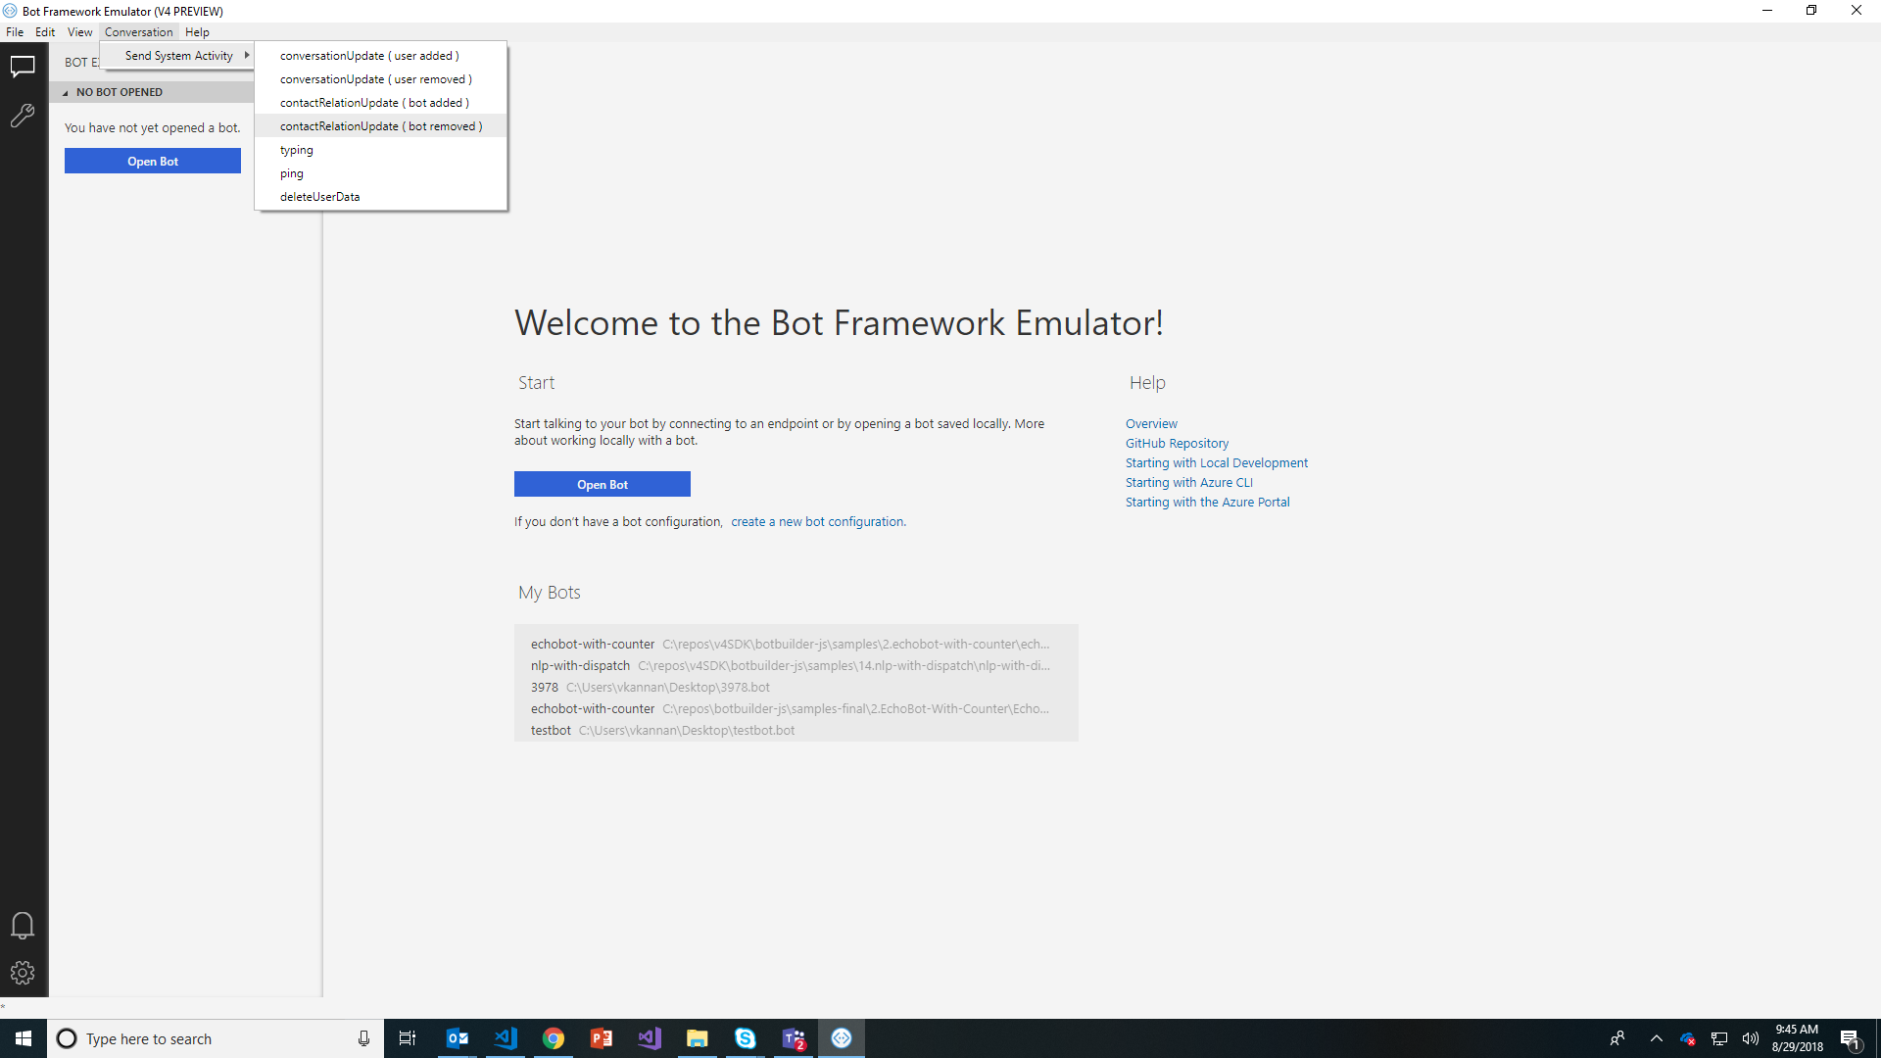Image resolution: width=1881 pixels, height=1058 pixels.
Task: Collapse the NO BOT OPENED section
Action: 66,91
